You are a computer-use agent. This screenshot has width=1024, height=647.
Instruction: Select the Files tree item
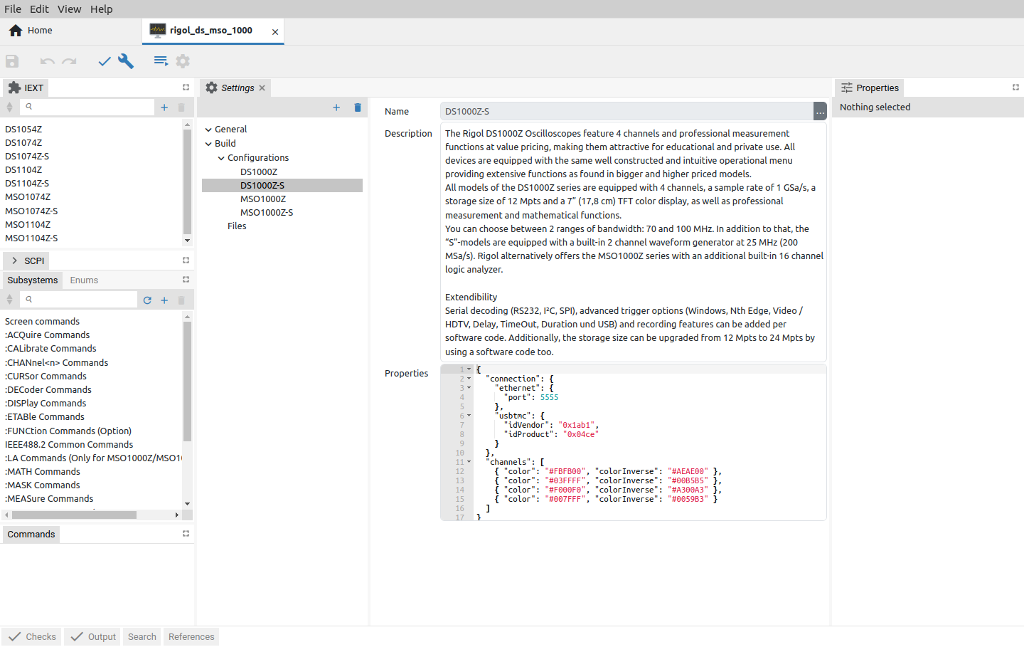click(237, 226)
